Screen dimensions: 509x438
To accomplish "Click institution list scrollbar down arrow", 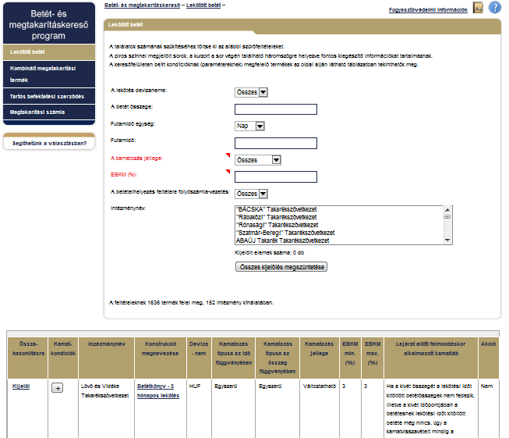I will pyautogui.click(x=447, y=240).
